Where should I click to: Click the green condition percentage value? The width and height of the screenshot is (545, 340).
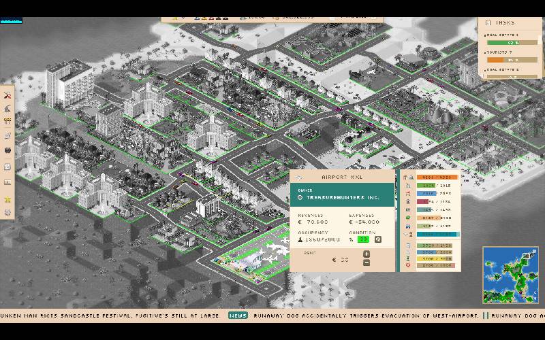(364, 239)
